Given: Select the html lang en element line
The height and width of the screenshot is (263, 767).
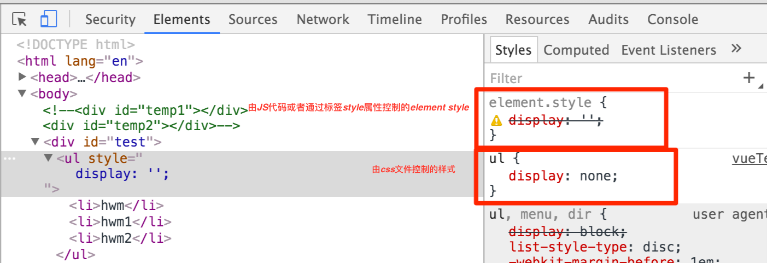Looking at the screenshot, I should (x=80, y=61).
